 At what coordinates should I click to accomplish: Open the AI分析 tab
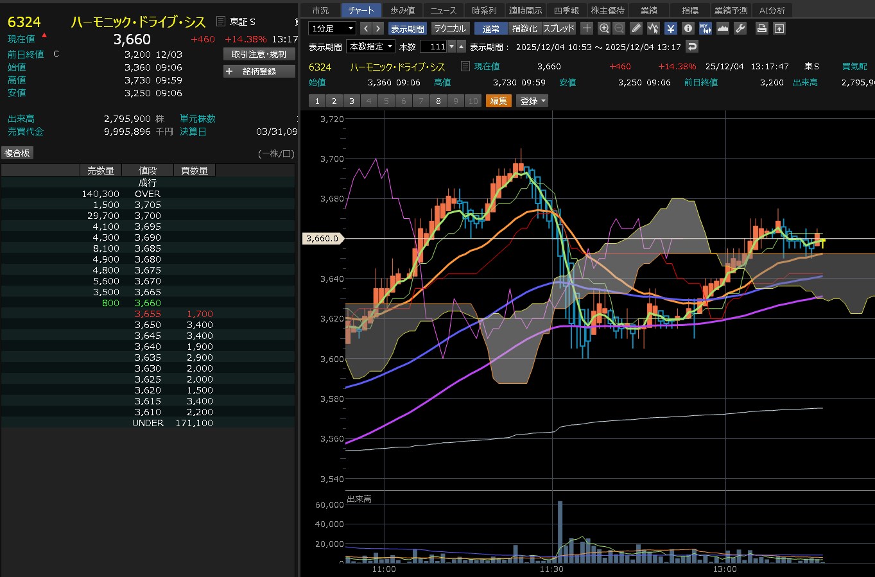click(x=772, y=10)
